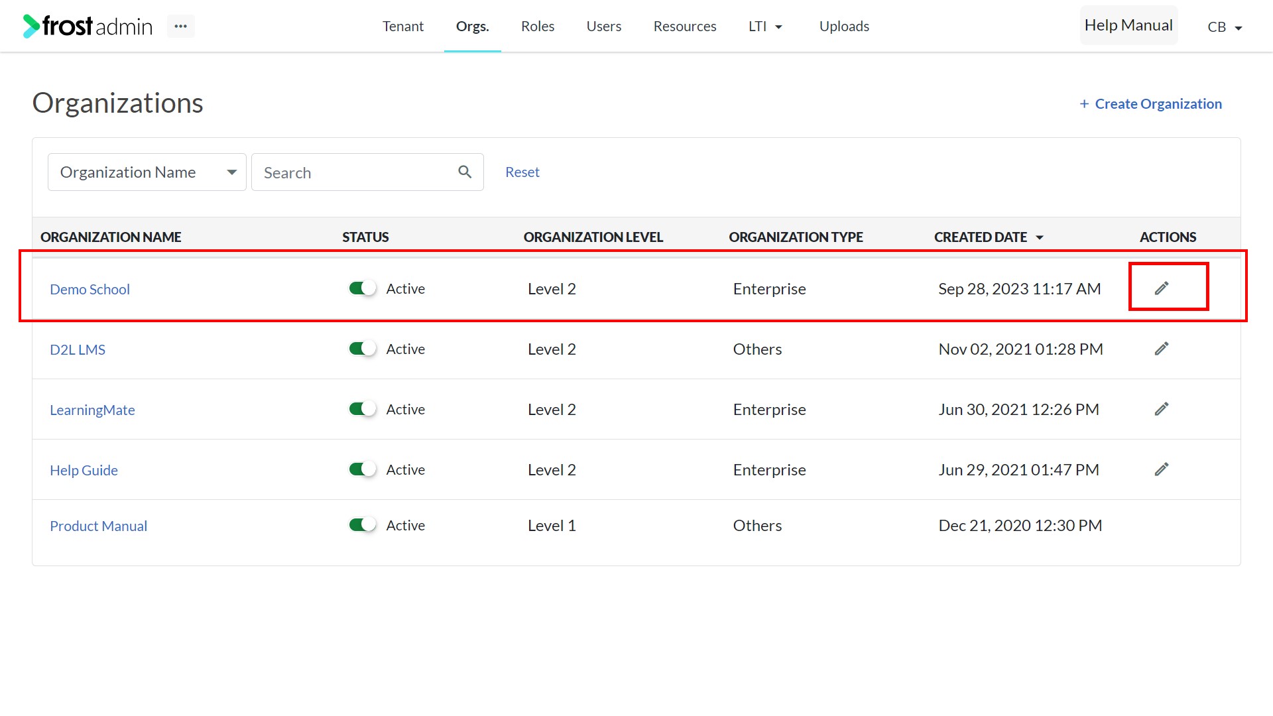
Task: Edit the D2L LMS organization
Action: [x=1161, y=349]
